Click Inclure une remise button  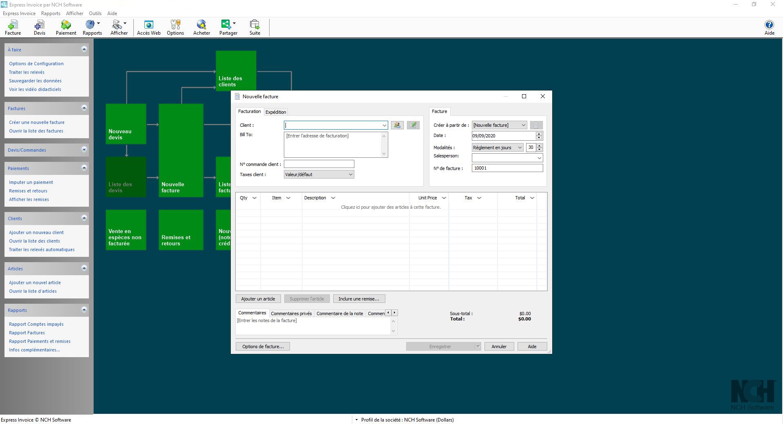(359, 299)
